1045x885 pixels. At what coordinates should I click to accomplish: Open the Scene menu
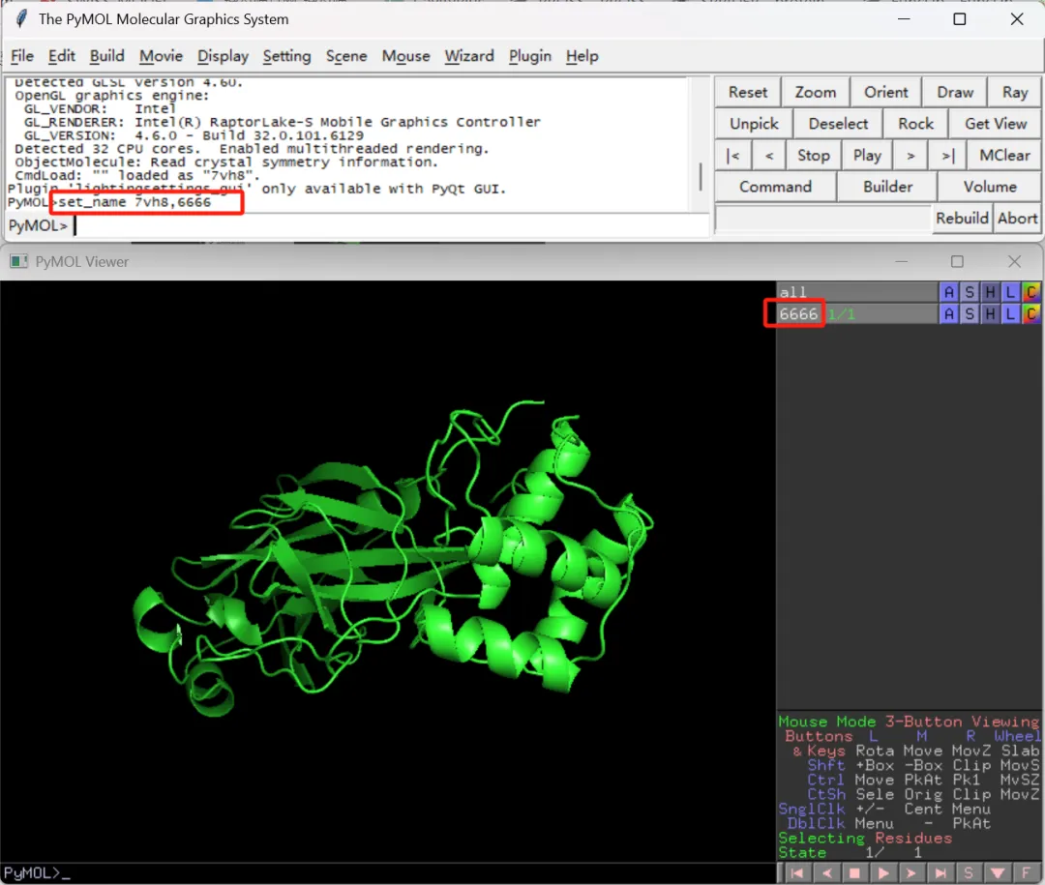(345, 56)
